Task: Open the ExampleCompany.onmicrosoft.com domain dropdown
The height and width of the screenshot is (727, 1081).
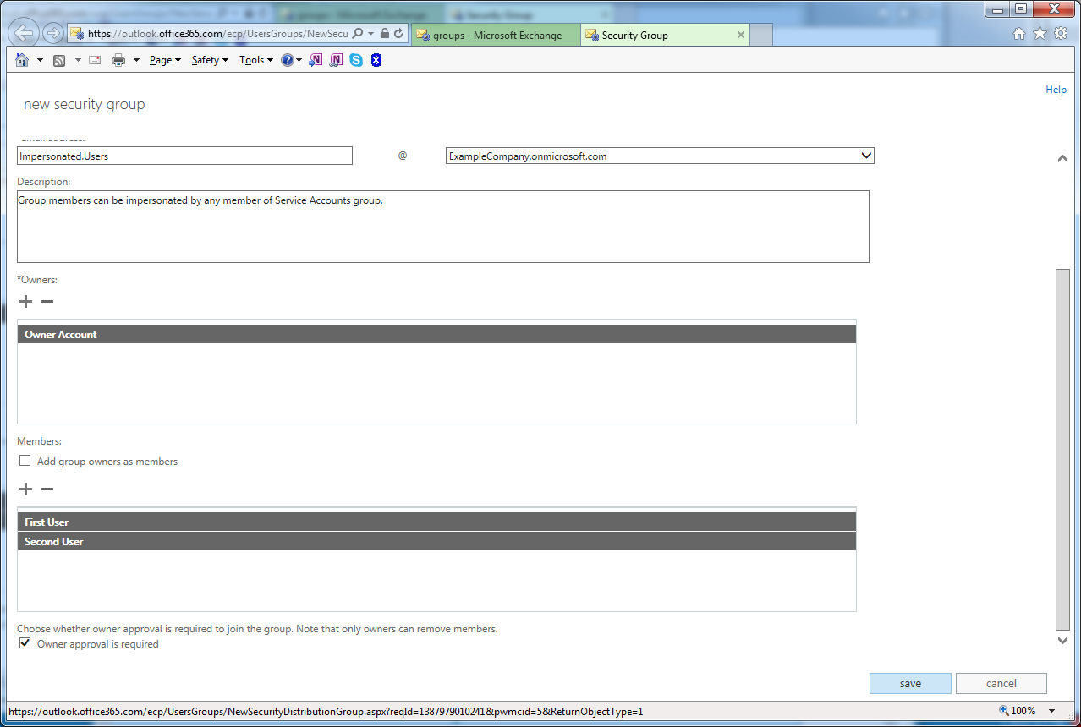Action: click(x=659, y=156)
